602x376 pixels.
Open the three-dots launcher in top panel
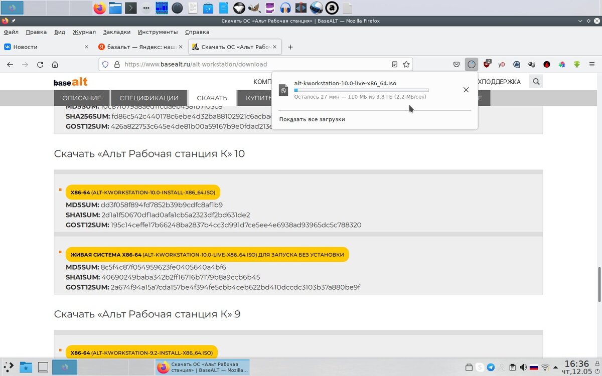coord(146,8)
